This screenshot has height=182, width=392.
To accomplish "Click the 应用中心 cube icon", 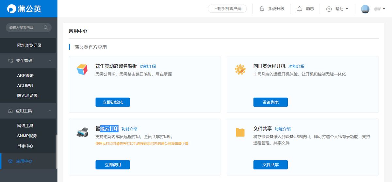I will (x=10, y=161).
